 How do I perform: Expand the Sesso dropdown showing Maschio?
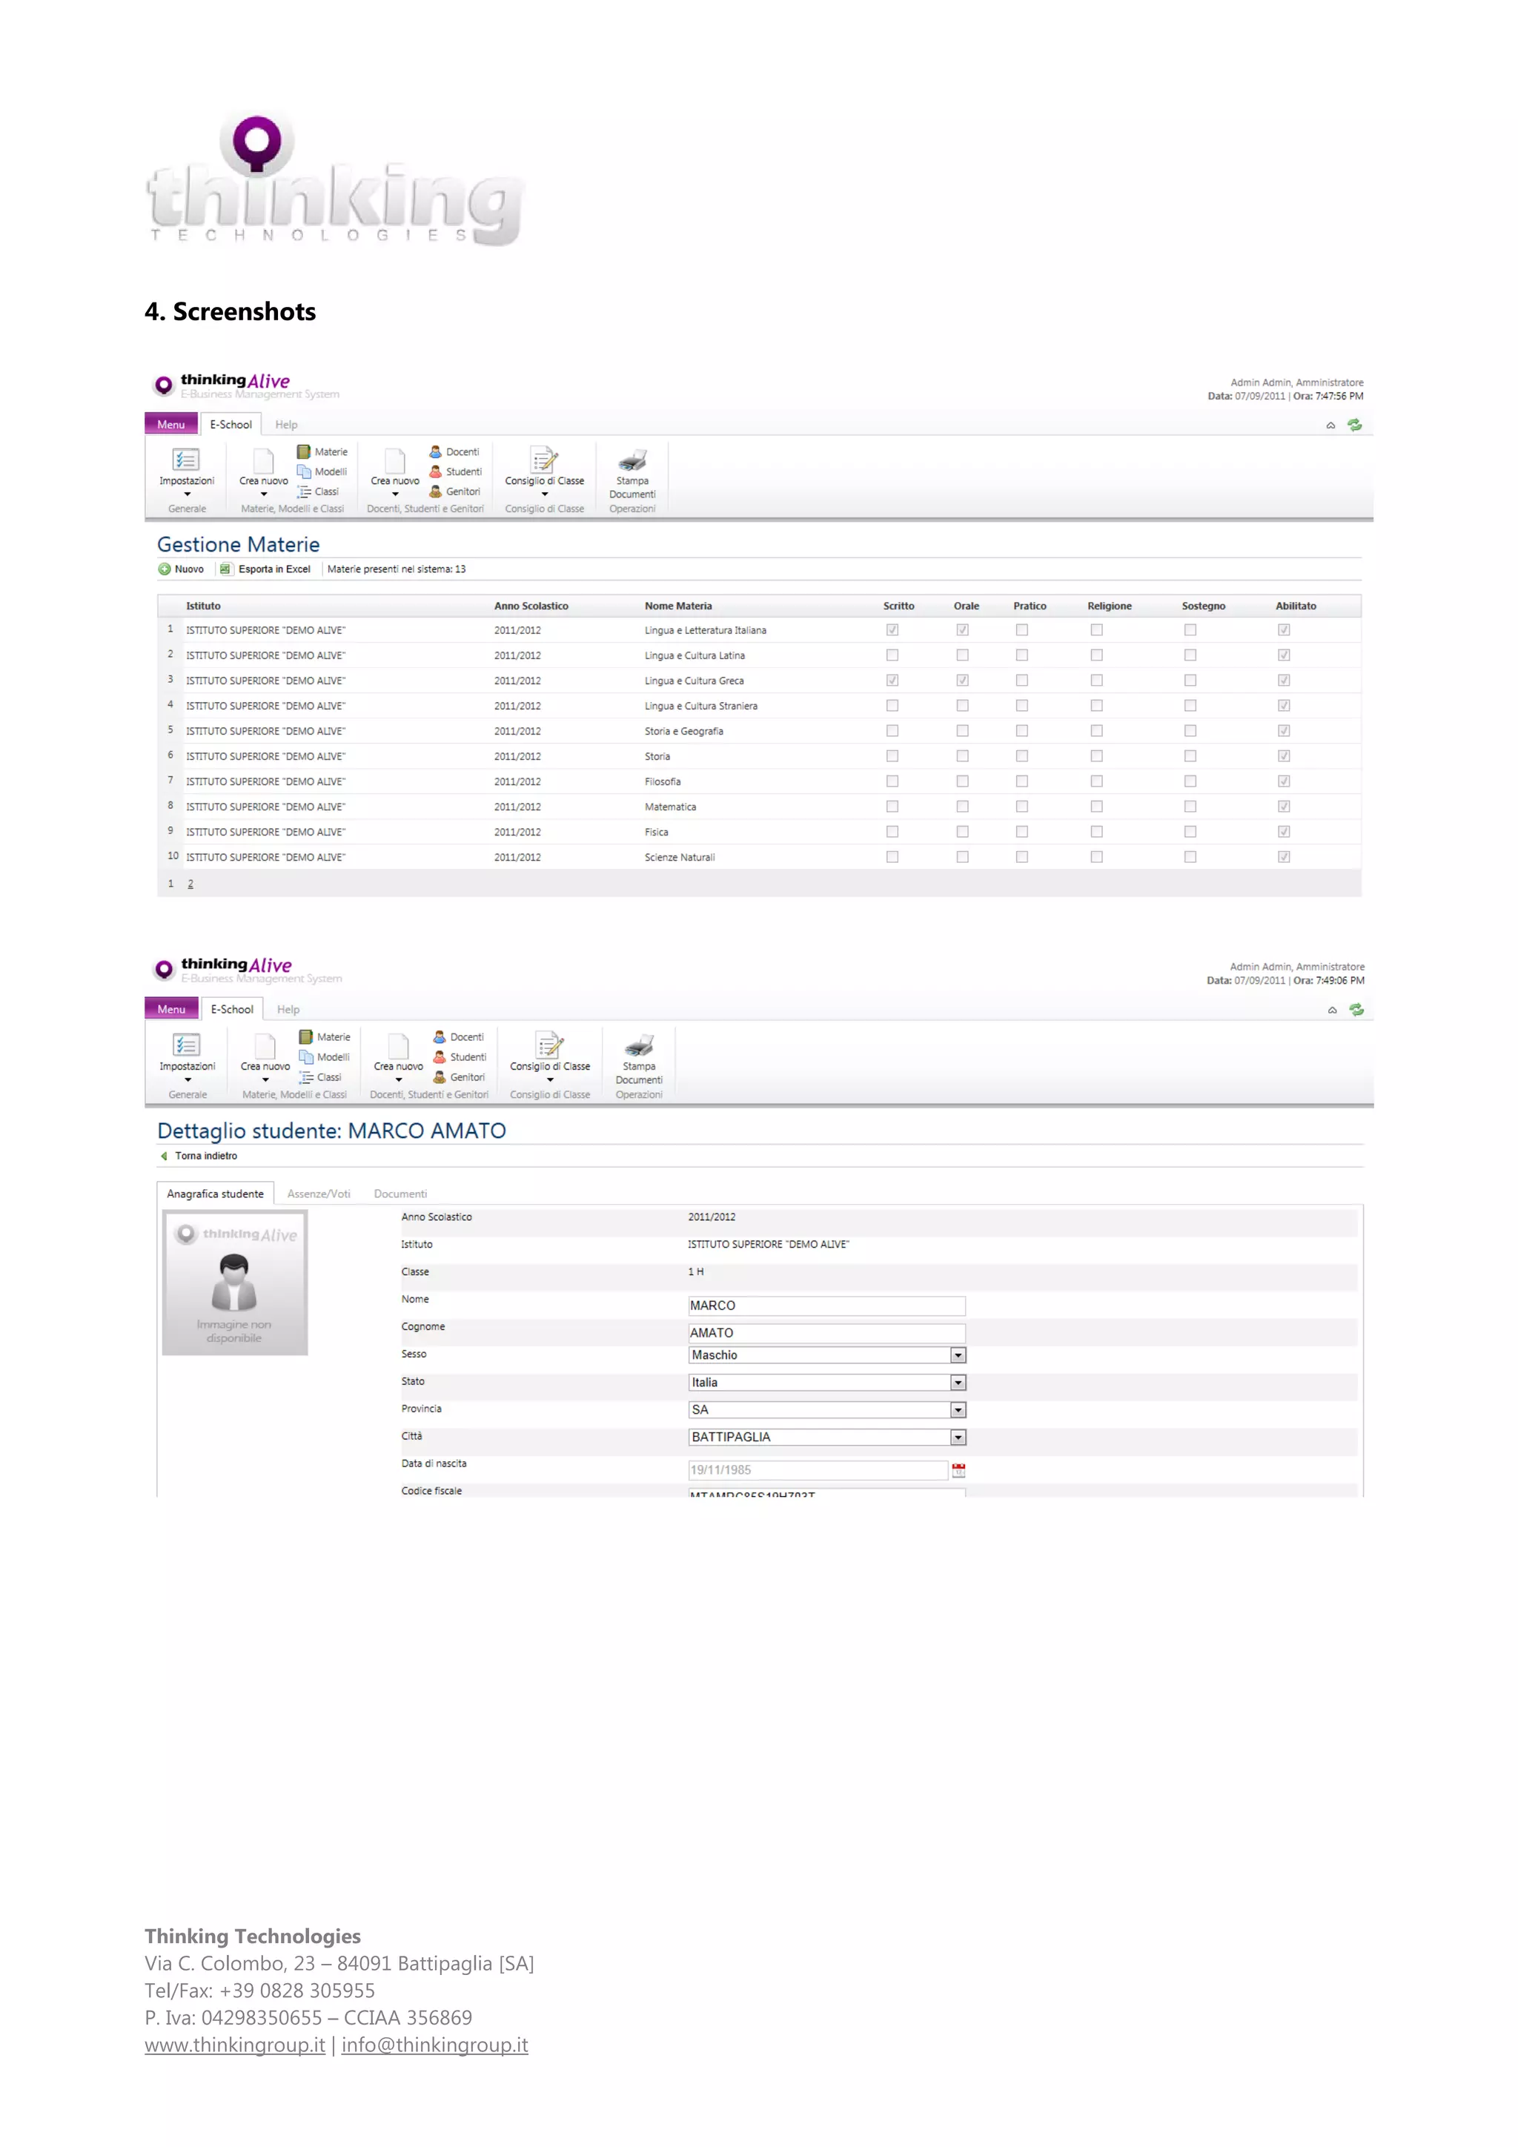pos(958,1355)
